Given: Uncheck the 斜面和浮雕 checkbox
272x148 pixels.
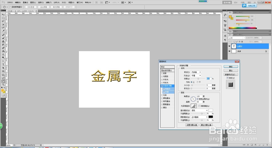Looking at the screenshot, I should click(x=162, y=86).
